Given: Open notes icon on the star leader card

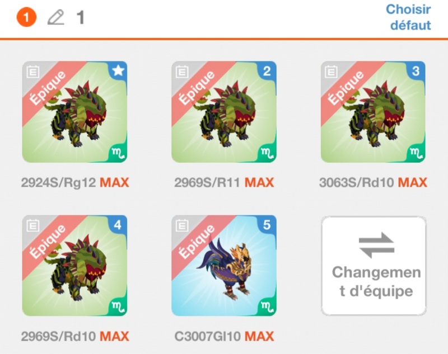Looking at the screenshot, I should click(32, 72).
